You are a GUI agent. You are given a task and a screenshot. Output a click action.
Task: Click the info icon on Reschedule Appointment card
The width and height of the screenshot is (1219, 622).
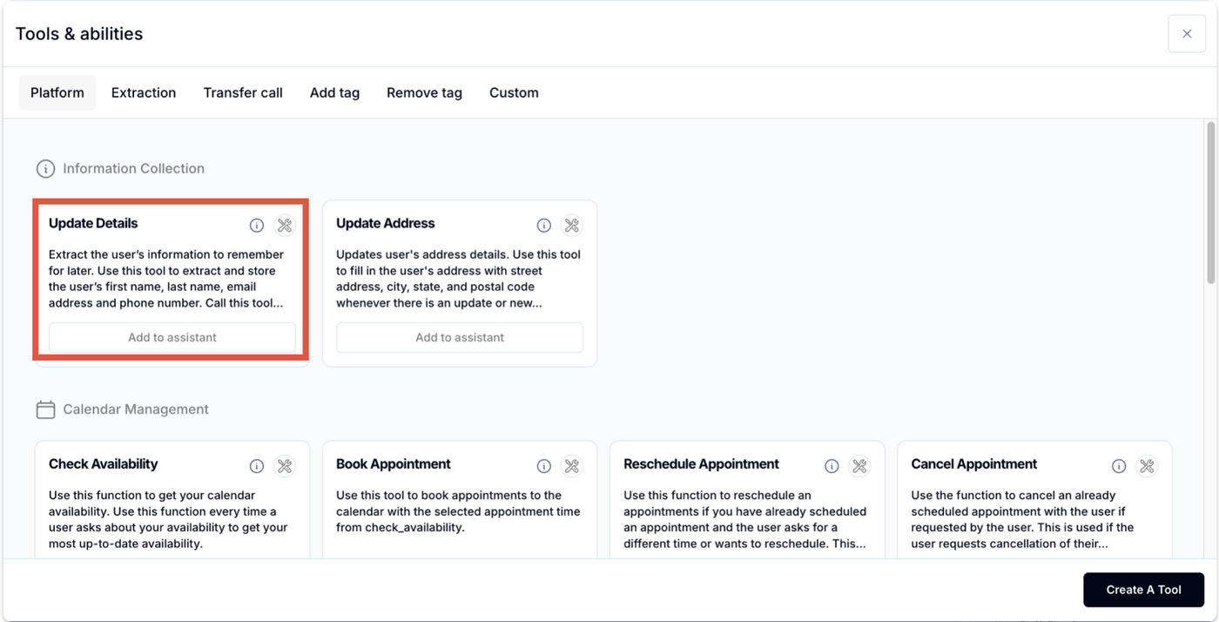tap(832, 466)
